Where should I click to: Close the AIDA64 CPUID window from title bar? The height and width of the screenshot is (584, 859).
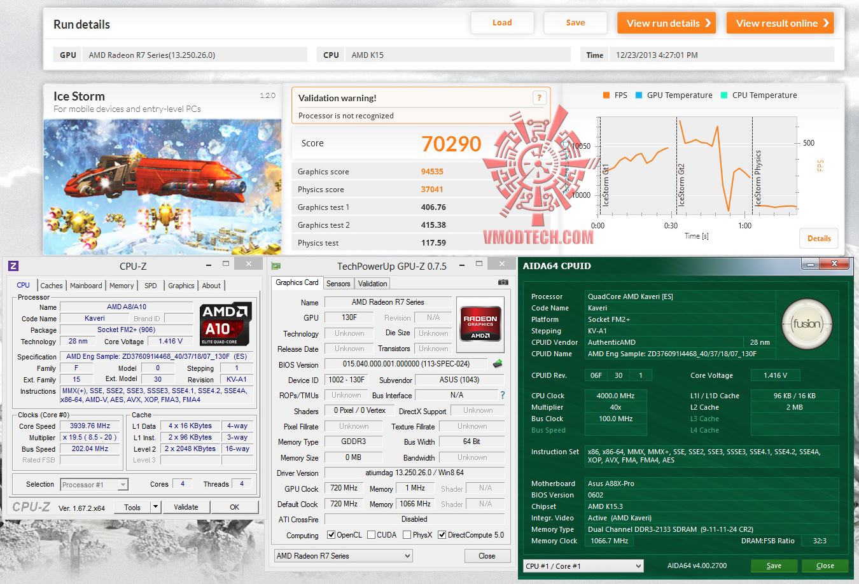click(834, 263)
